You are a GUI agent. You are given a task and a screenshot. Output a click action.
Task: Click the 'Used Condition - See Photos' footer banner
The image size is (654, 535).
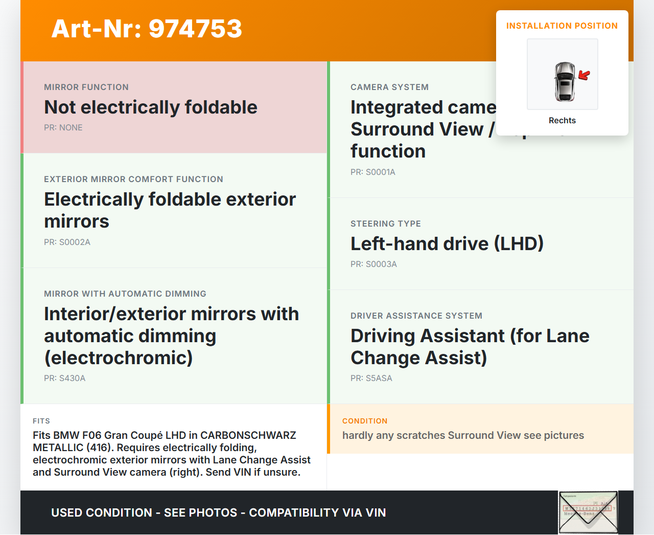coord(218,512)
